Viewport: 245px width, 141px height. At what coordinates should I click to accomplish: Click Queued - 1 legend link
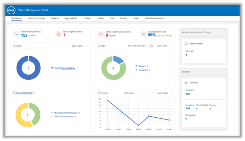coord(143,66)
